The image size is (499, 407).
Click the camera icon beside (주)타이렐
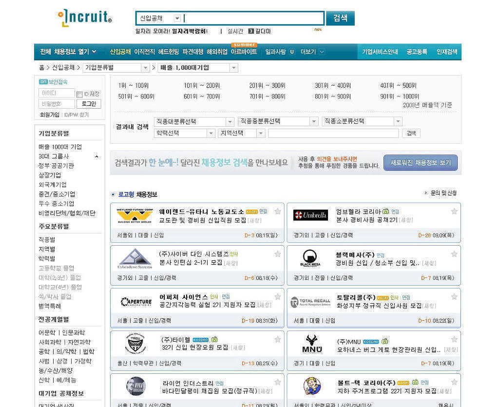(x=214, y=340)
